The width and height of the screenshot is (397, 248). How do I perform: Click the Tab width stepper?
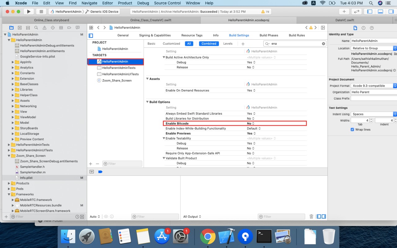coord(372,120)
